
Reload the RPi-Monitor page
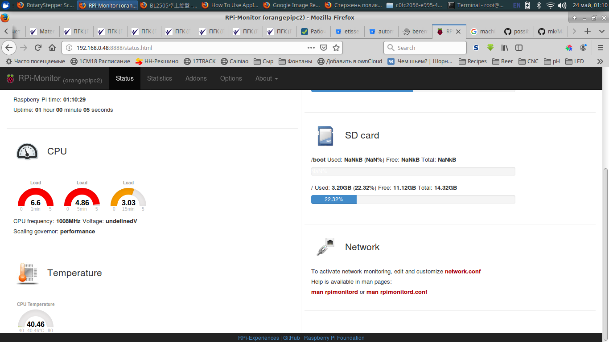[38, 48]
